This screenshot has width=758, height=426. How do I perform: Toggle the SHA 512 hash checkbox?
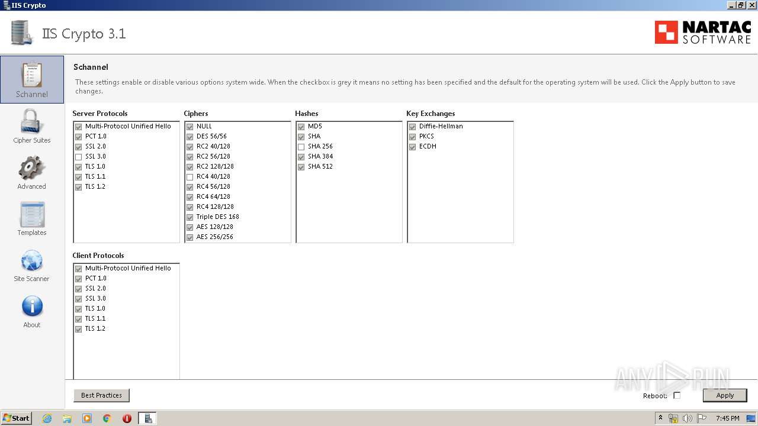click(x=301, y=167)
